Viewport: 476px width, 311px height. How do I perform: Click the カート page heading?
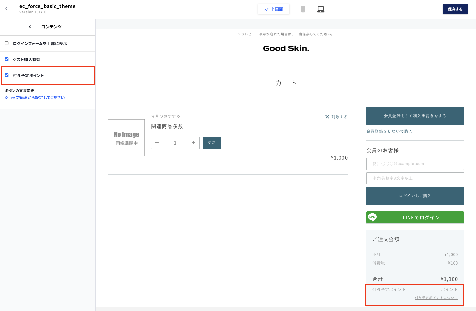286,83
